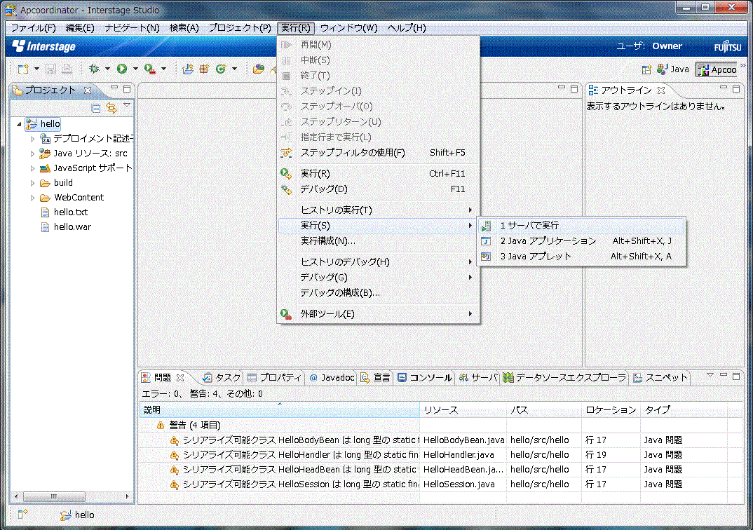Image resolution: width=753 pixels, height=530 pixels.
Task: Open dropdown arrow next to New wizard icon
Action: [36, 69]
